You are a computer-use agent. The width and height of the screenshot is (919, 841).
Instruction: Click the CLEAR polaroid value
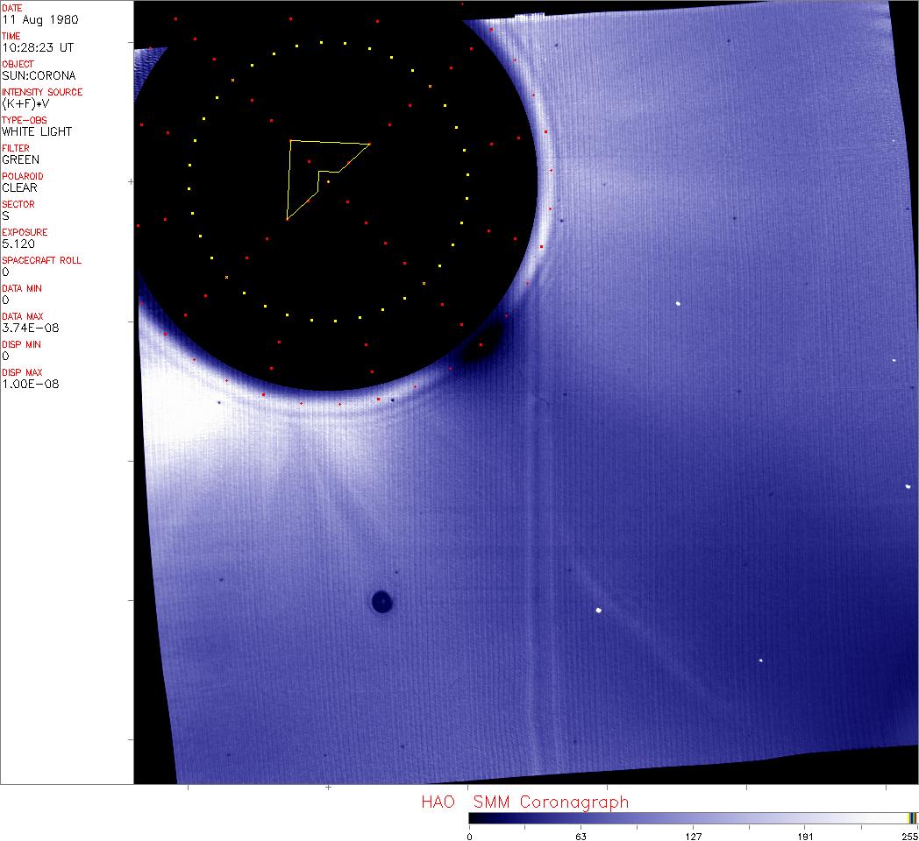coord(19,187)
